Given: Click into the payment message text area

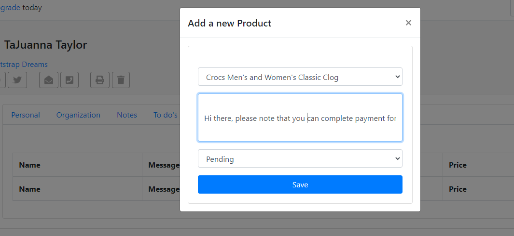Looking at the screenshot, I should pyautogui.click(x=300, y=118).
